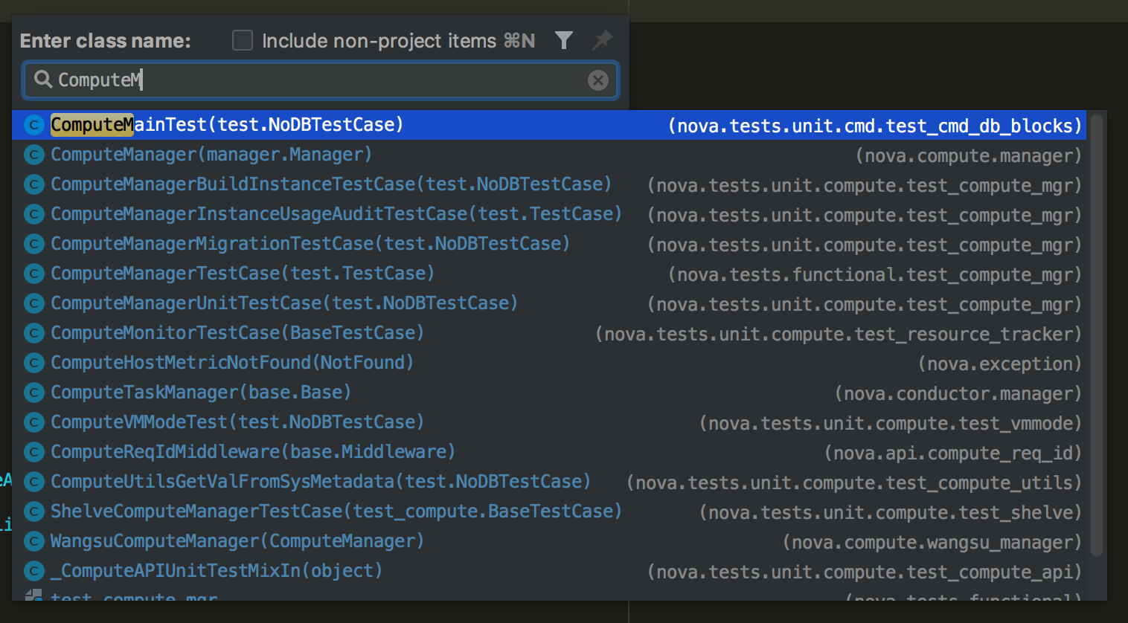The height and width of the screenshot is (623, 1128).
Task: Clear the search field with X icon
Action: (597, 80)
